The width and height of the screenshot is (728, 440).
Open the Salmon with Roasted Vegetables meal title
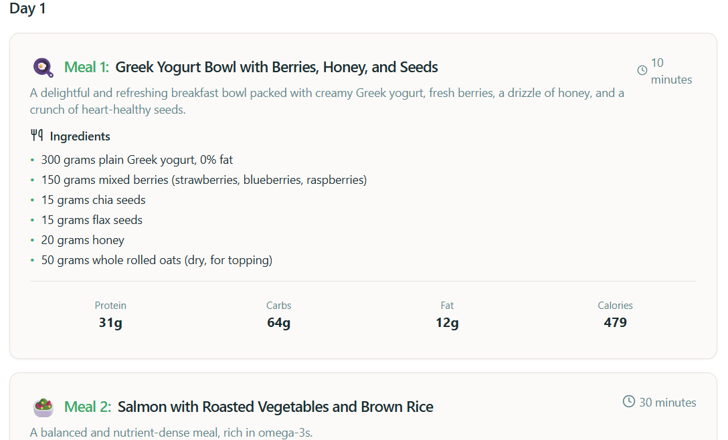(x=275, y=407)
